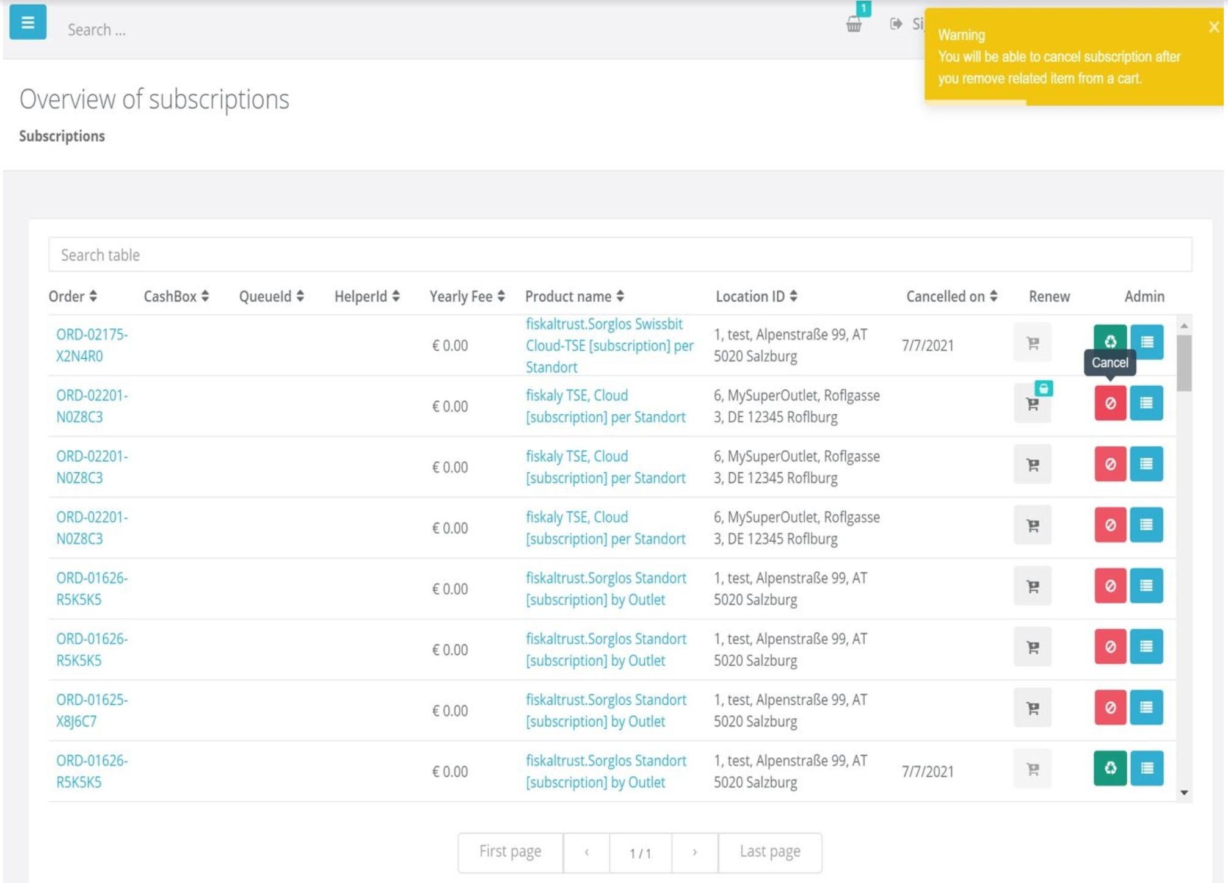This screenshot has height=883, width=1228.
Task: Click renew cart icon for ORD-01625-X8J6C7
Action: tap(1033, 708)
